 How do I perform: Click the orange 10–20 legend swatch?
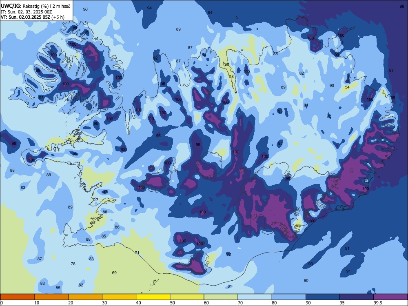click(x=51, y=297)
